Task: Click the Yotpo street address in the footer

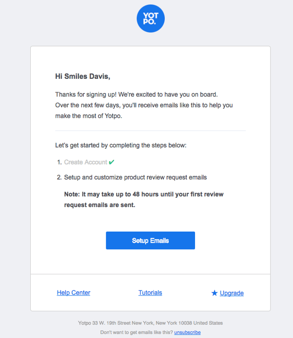Action: (x=150, y=323)
